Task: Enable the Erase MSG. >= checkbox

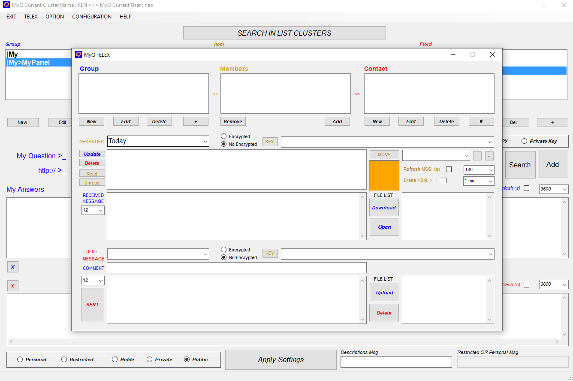Action: (443, 180)
